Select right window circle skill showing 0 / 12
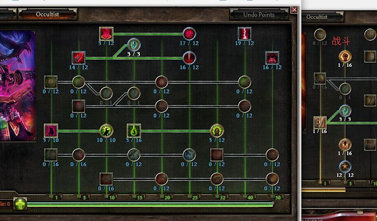Image resolution: width=377 pixels, height=221 pixels. (x=320, y=35)
